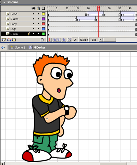Click the red playhead at frame 25

[99, 9]
